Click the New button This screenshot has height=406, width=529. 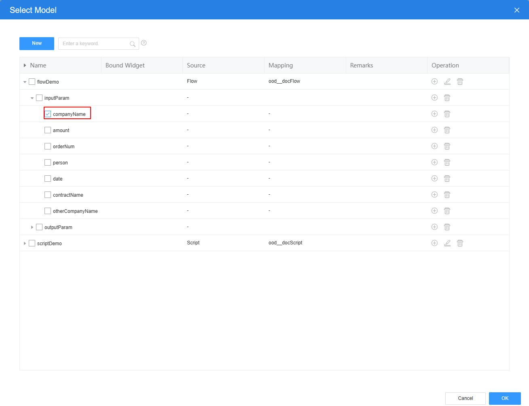pyautogui.click(x=37, y=44)
